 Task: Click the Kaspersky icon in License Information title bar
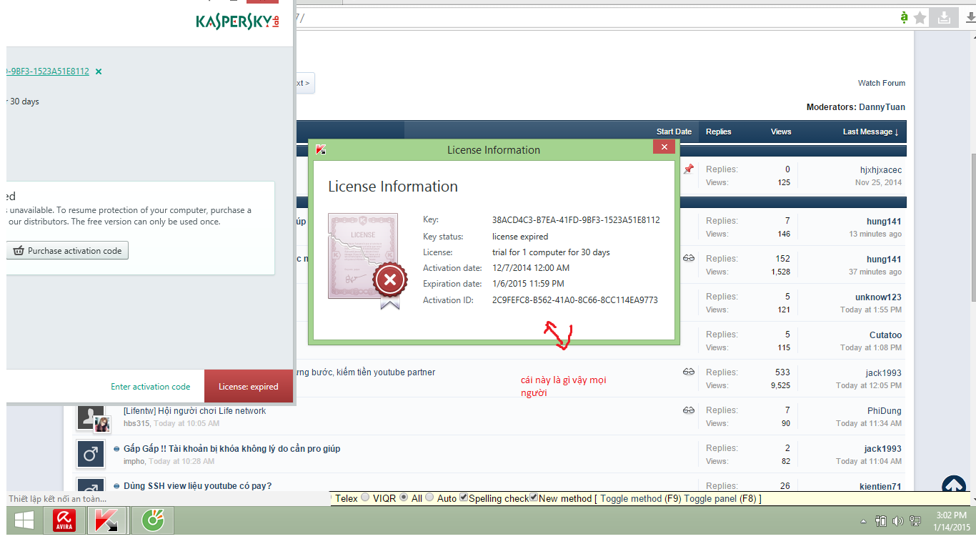coord(321,149)
